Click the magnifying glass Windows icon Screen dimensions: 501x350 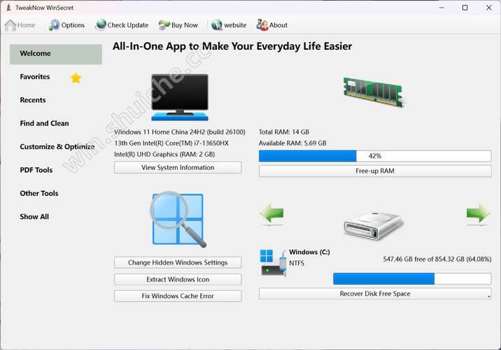click(178, 219)
